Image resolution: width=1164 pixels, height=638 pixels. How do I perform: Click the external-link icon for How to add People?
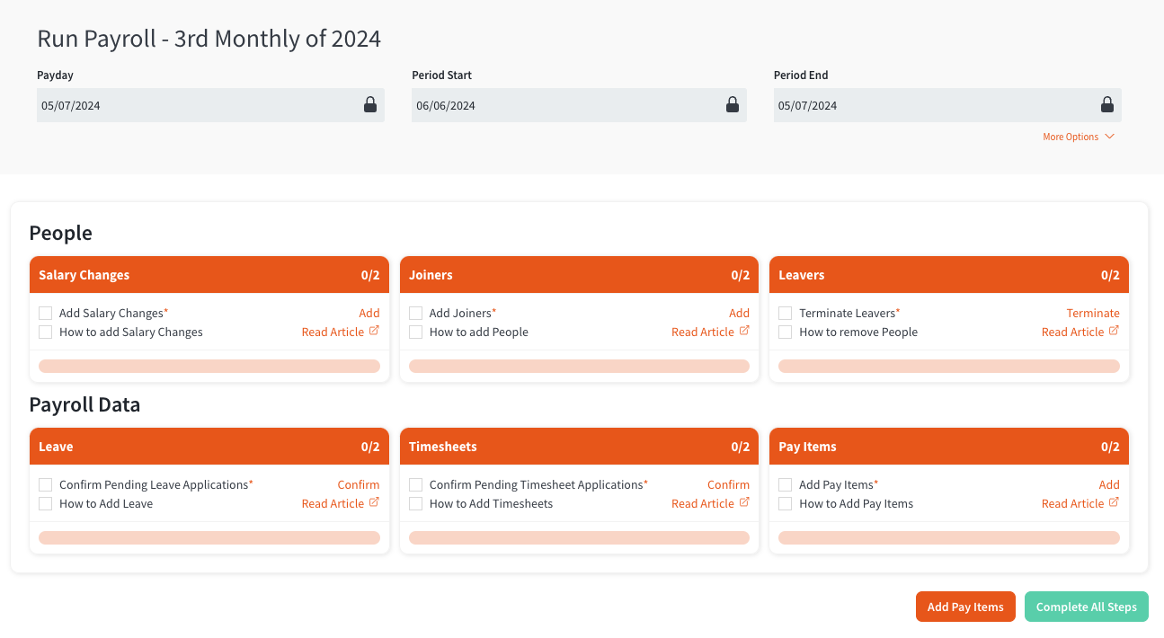click(743, 331)
